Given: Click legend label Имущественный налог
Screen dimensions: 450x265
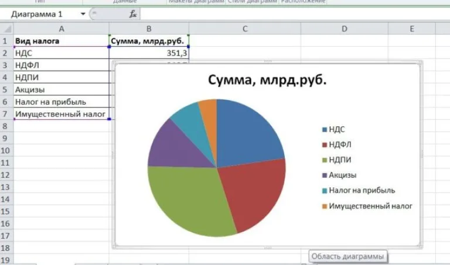Looking at the screenshot, I should [x=370, y=206].
